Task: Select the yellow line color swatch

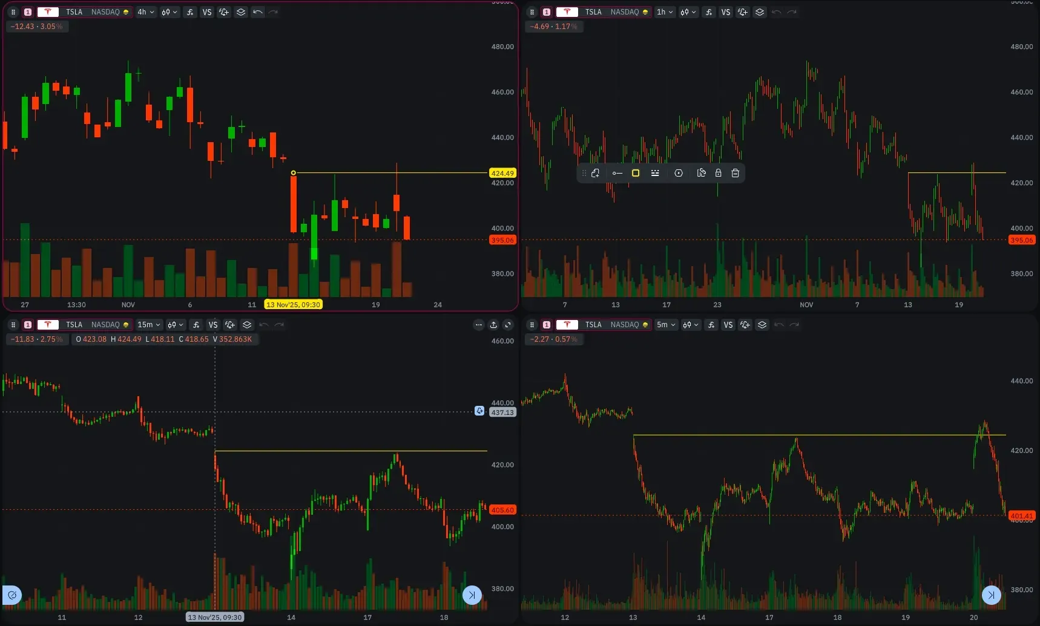Action: 636,173
